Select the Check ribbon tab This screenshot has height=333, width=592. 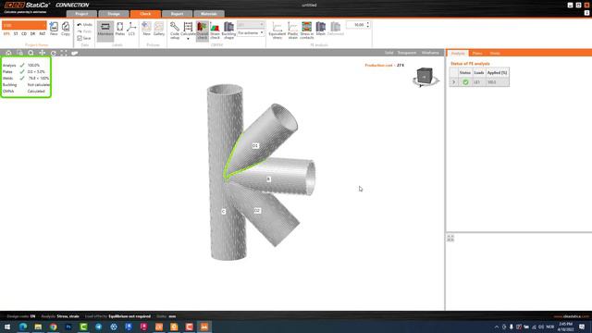[145, 14]
